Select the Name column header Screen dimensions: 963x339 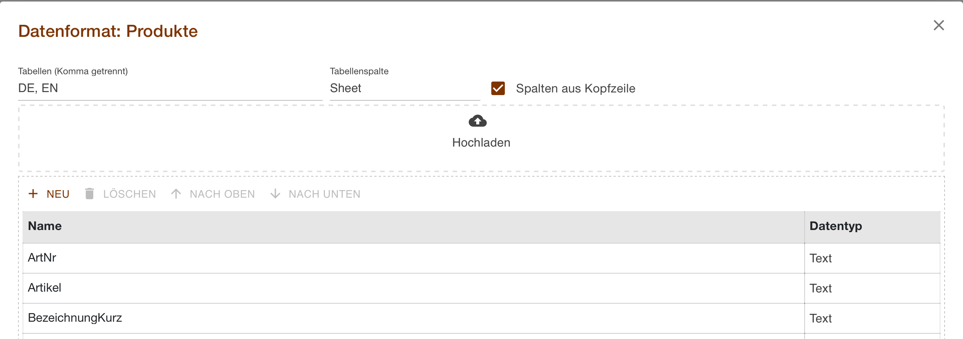tap(44, 226)
